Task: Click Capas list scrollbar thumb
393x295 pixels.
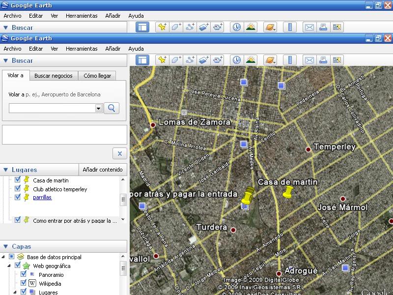Action: pyautogui.click(x=123, y=268)
